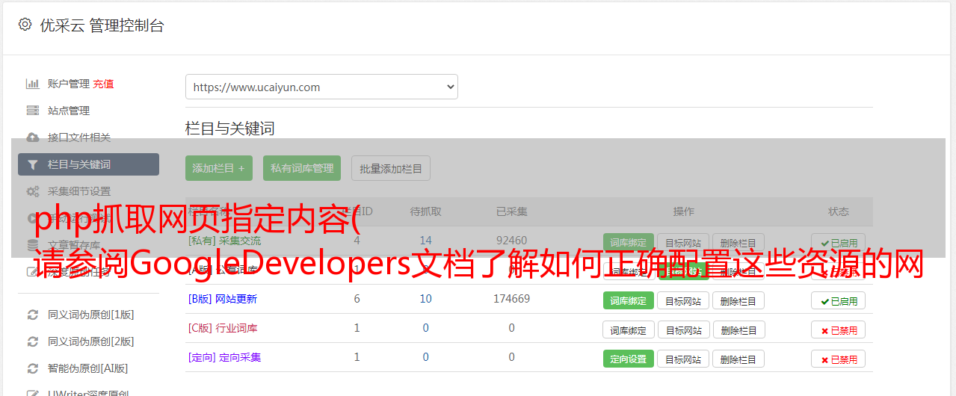The image size is (956, 396).
Task: Click the 已采集 value 92460
Action: [511, 241]
